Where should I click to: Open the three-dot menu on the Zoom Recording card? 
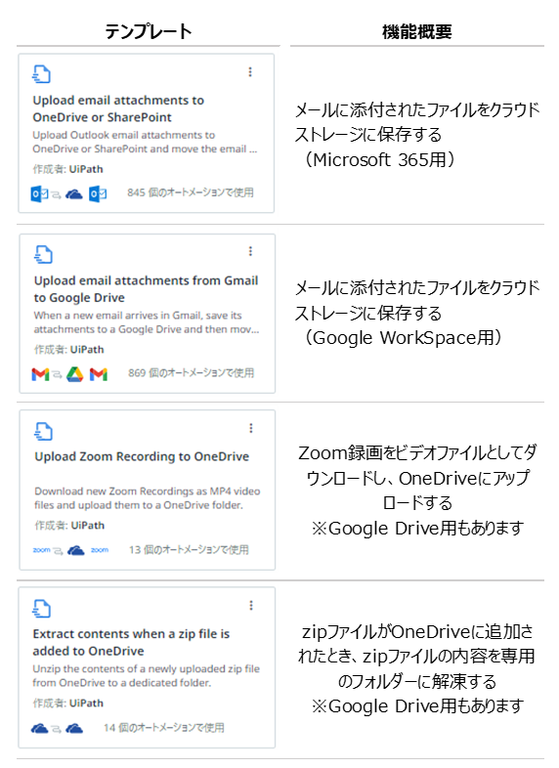[x=251, y=428]
